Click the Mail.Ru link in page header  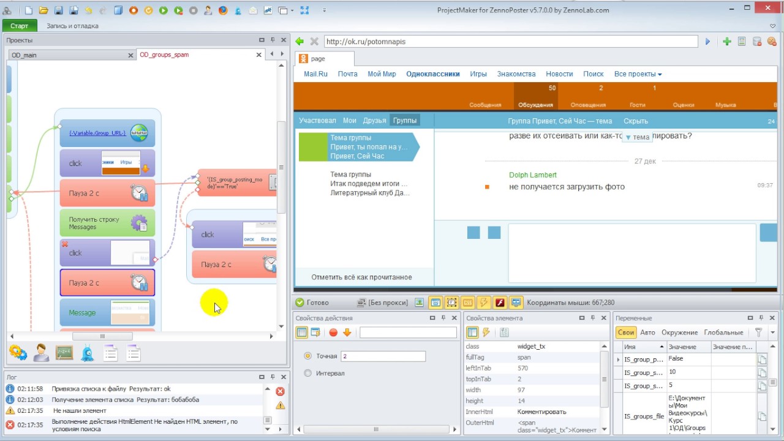coord(316,74)
